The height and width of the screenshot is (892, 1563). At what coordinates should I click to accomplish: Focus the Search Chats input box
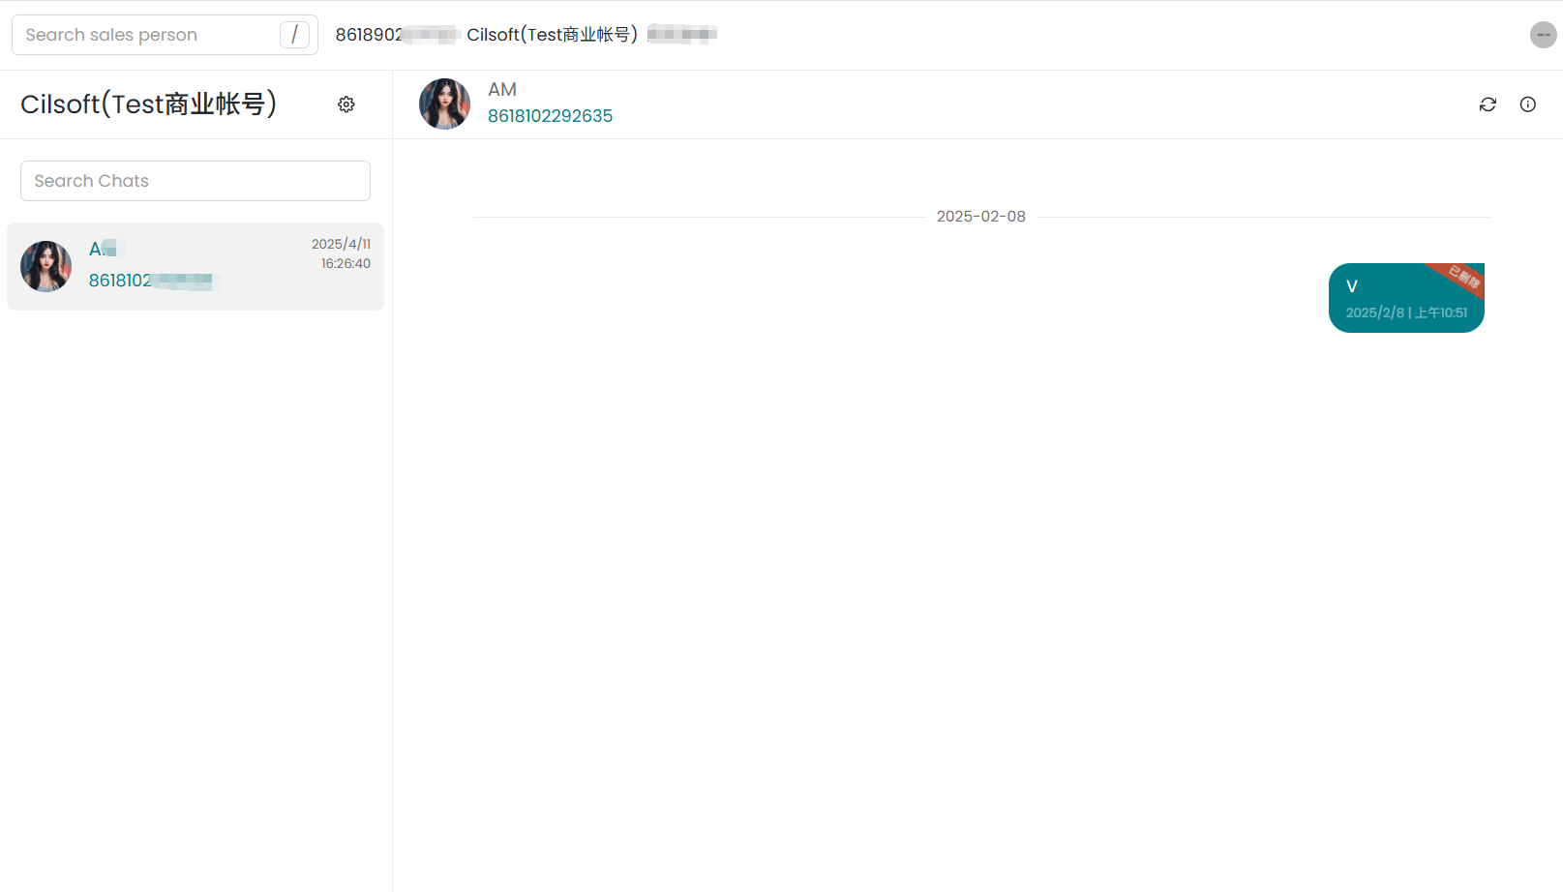point(195,181)
